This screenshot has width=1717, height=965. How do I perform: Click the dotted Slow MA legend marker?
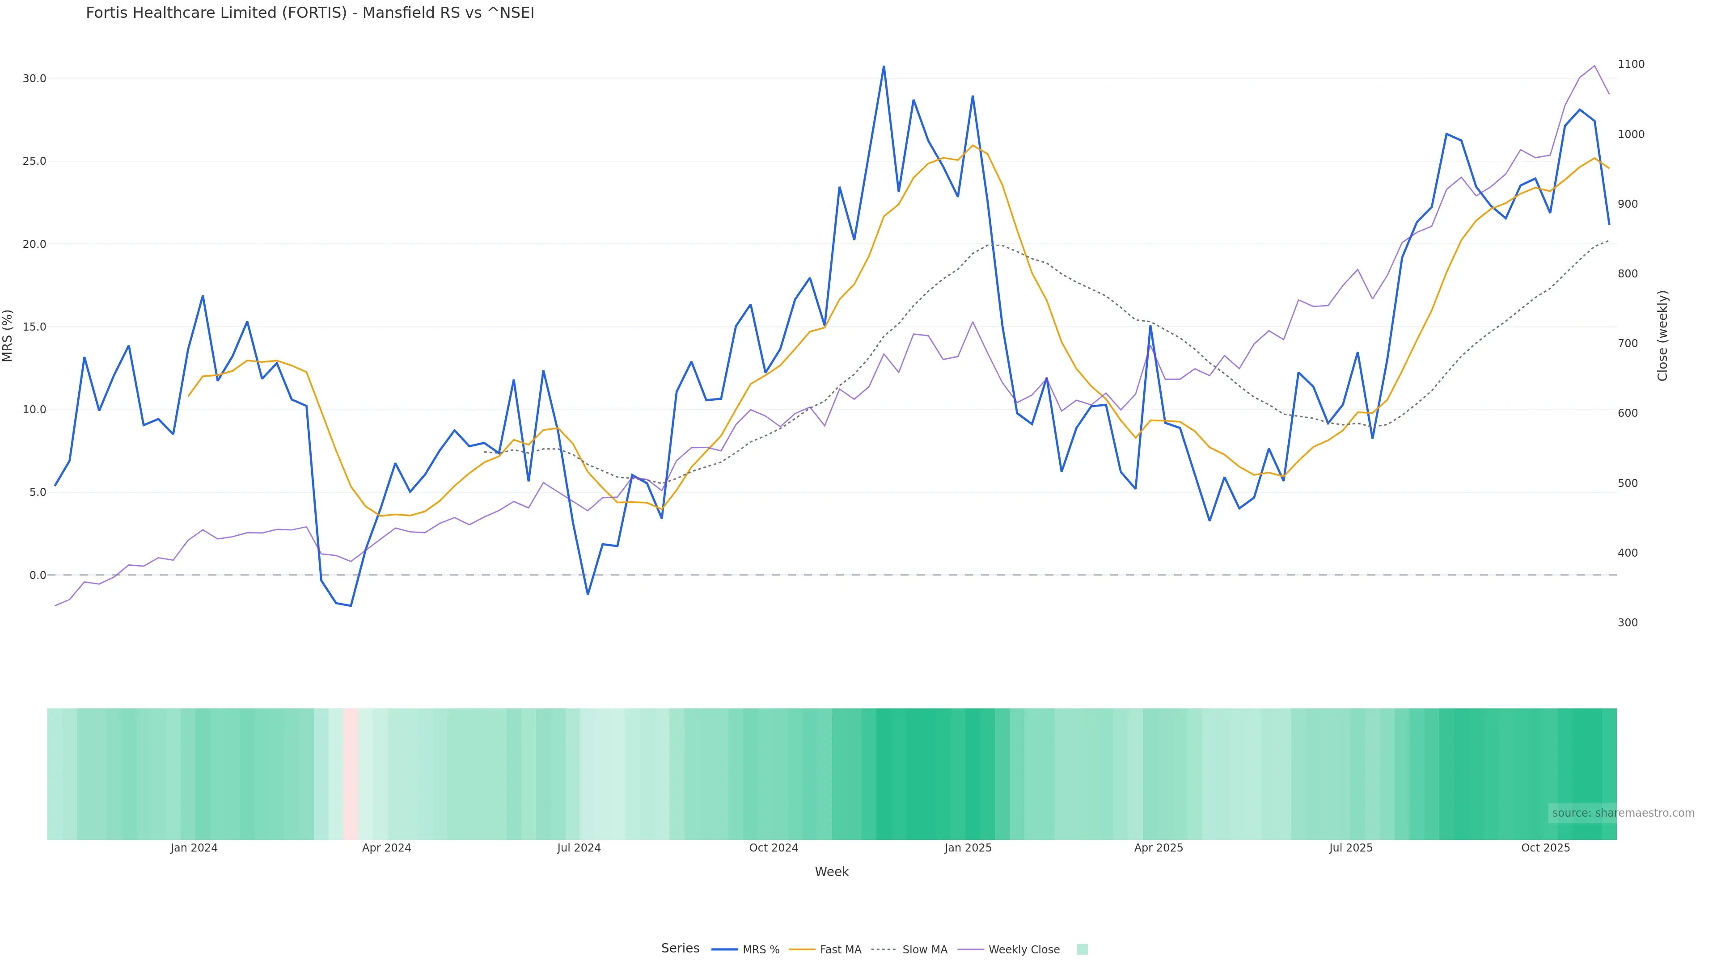pyautogui.click(x=884, y=950)
